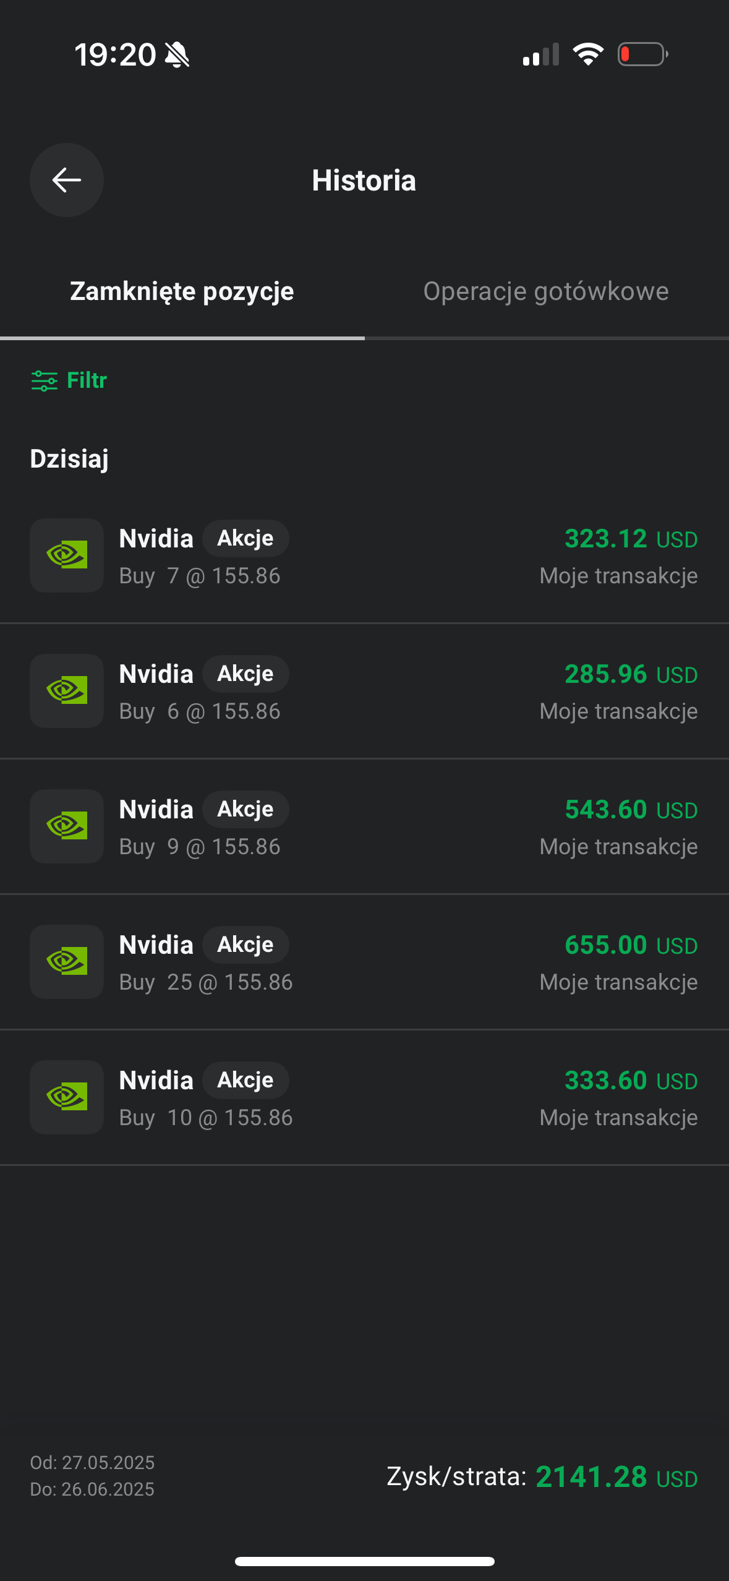Screen dimensions: 729x1581
Task: Open the 323.12 USD profit entry
Action: click(x=630, y=539)
